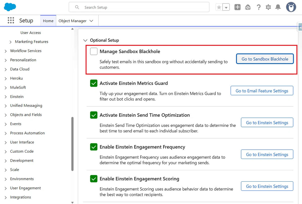Check the Manage Sandbox Blackhole checkbox

tap(94, 51)
